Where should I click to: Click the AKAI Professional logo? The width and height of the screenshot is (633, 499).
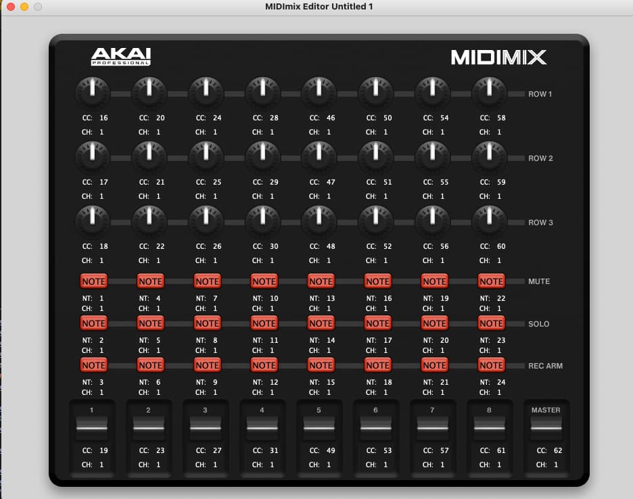(120, 57)
